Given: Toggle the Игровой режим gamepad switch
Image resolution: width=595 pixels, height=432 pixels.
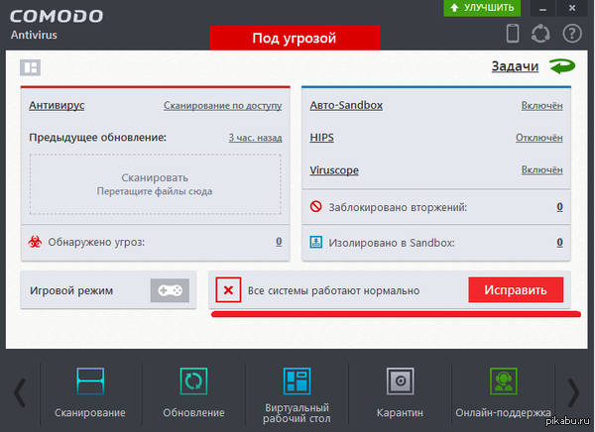Looking at the screenshot, I should coord(170,290).
